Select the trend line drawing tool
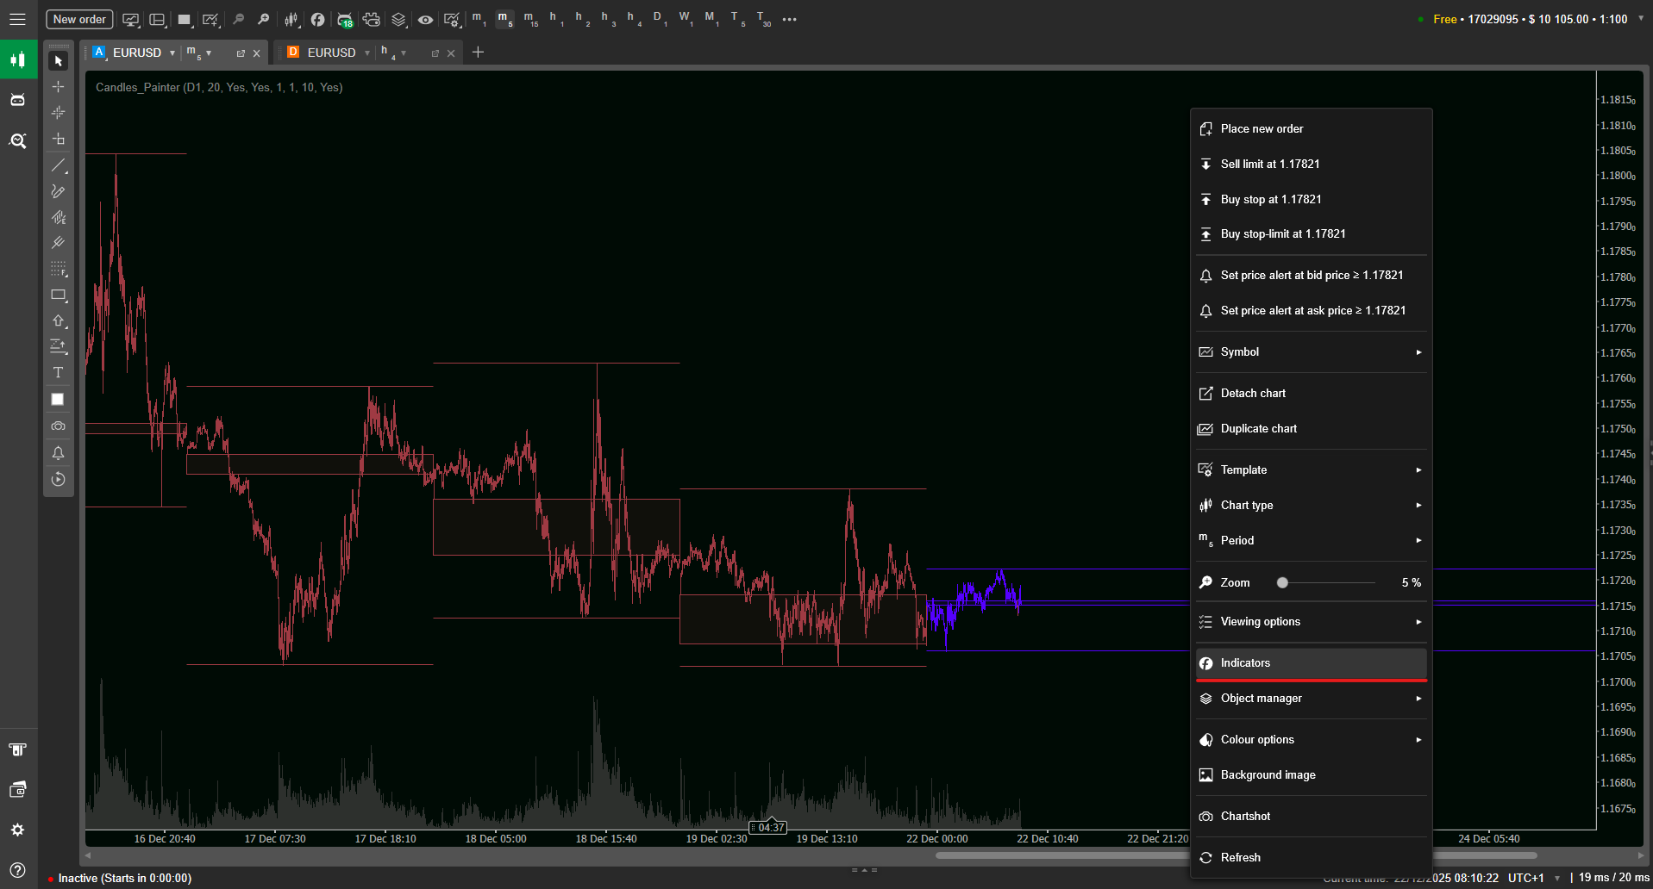 pyautogui.click(x=58, y=165)
